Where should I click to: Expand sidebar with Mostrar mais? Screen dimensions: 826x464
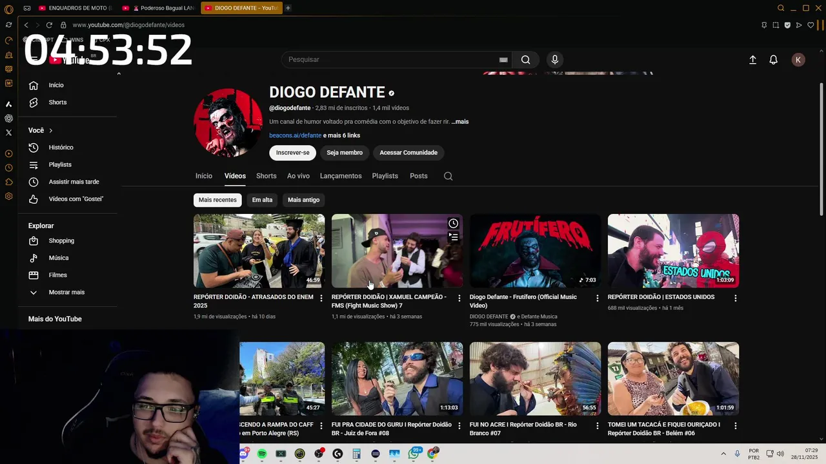coord(68,292)
